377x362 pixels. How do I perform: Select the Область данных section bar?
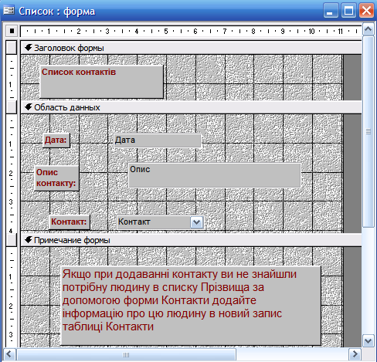coord(191,107)
